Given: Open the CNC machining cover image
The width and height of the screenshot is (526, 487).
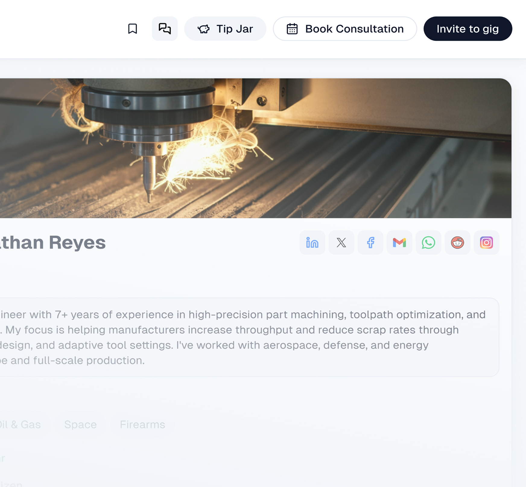Looking at the screenshot, I should (256, 148).
